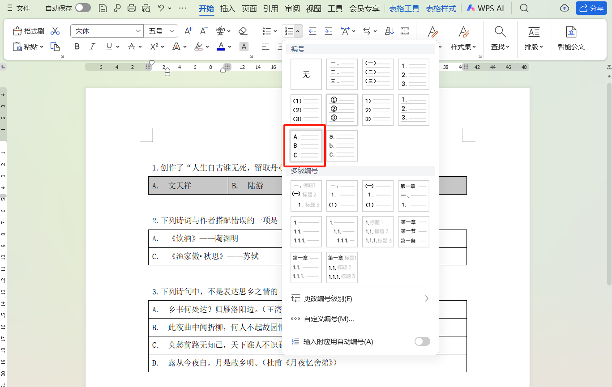Viewport: 612px width, 387px height.
Task: Switch to the 插入 ribbon tab
Action: coord(227,8)
